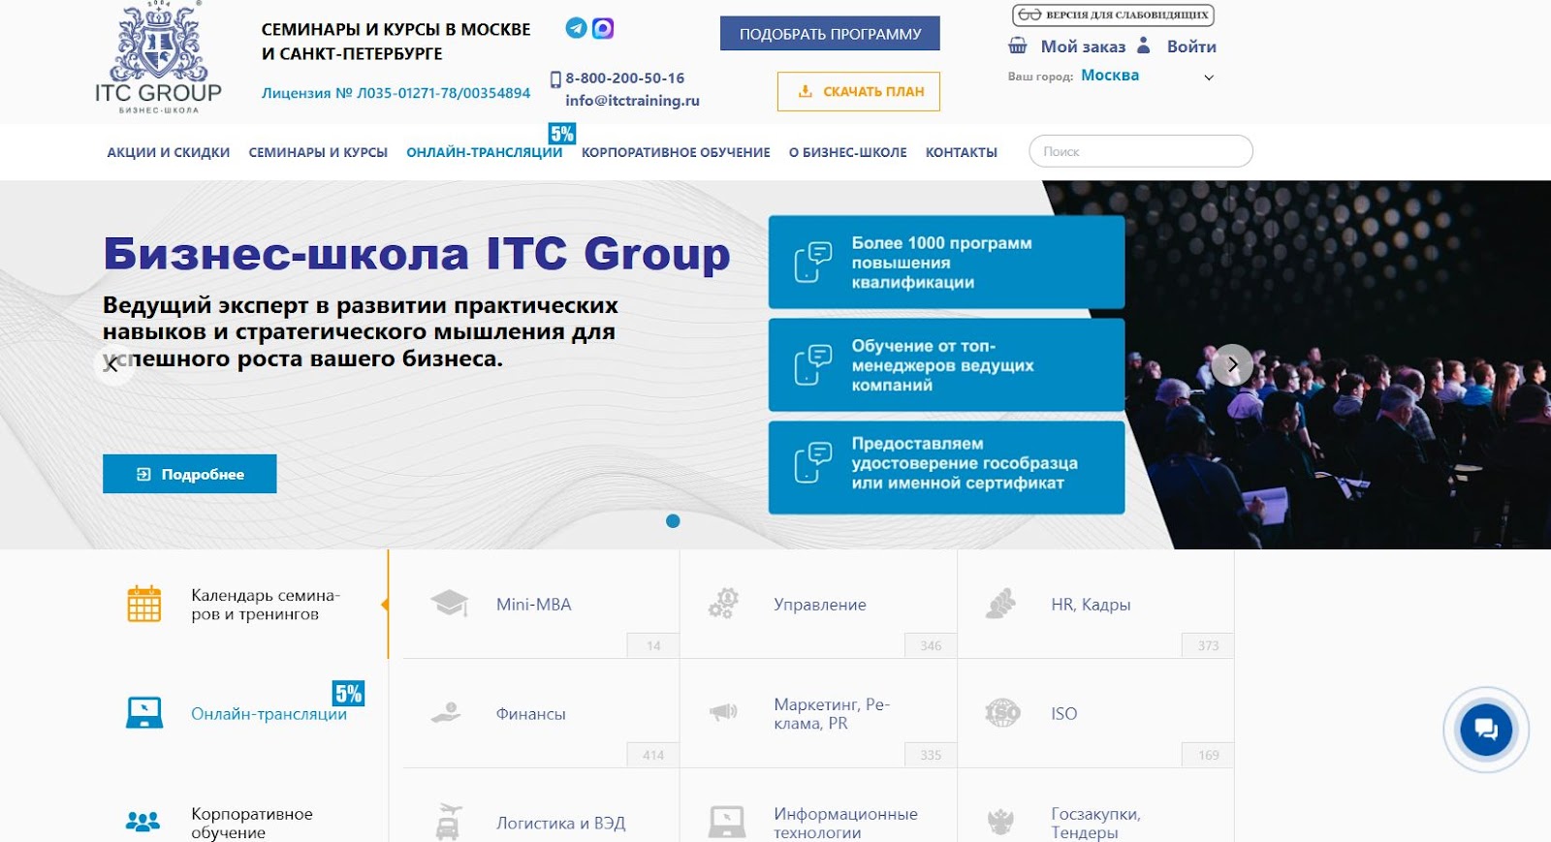This screenshot has width=1551, height=842.
Task: Open the Мой заказ link
Action: coord(1083,47)
